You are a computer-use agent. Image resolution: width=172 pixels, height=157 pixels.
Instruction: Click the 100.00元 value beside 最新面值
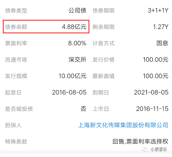pyautogui.click(x=156, y=76)
